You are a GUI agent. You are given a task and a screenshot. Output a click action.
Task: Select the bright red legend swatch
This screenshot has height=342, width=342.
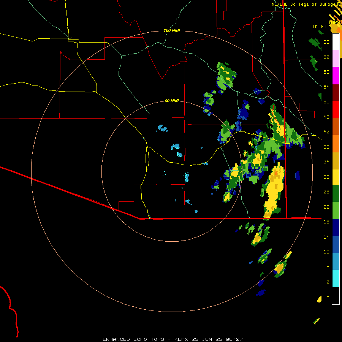[336, 109]
